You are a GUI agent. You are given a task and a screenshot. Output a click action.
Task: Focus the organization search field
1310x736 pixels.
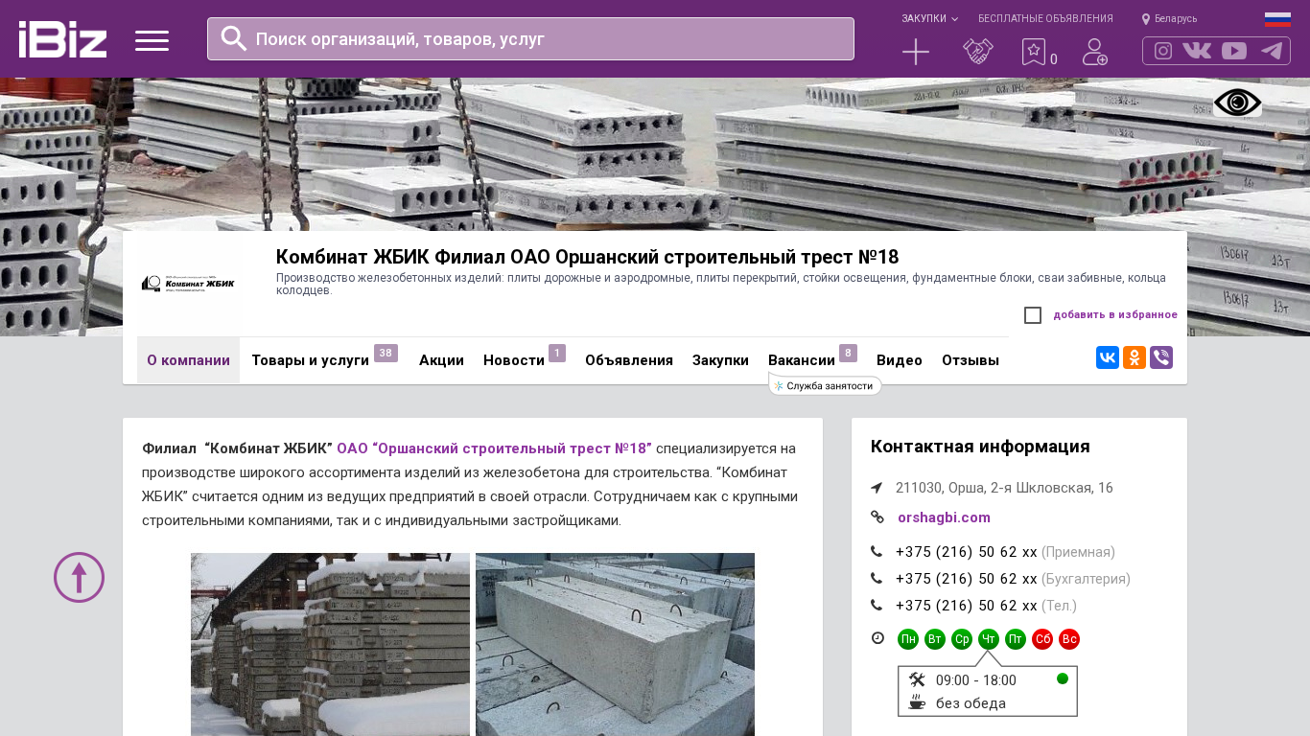530,39
